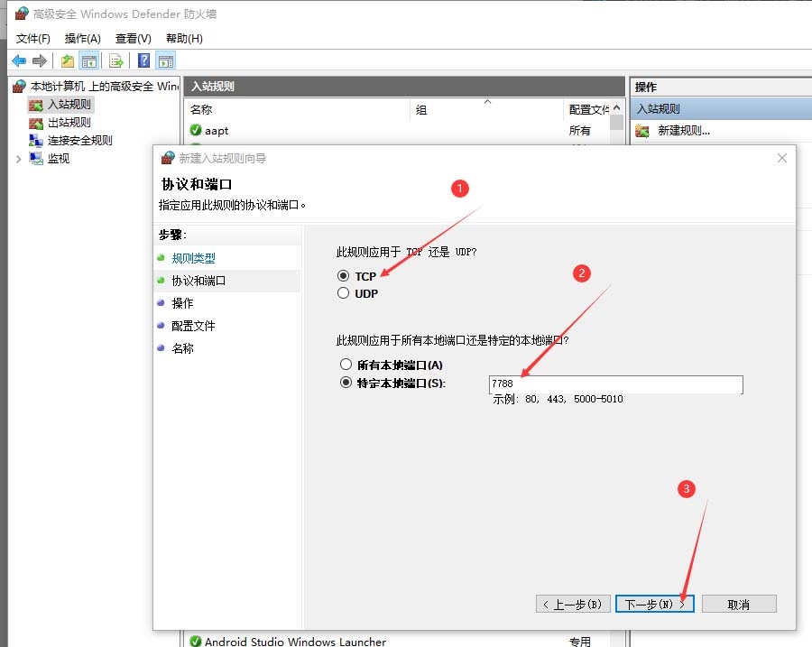Click the firewall icon in the wizard title bar
Image resolution: width=812 pixels, height=647 pixels.
click(x=168, y=158)
